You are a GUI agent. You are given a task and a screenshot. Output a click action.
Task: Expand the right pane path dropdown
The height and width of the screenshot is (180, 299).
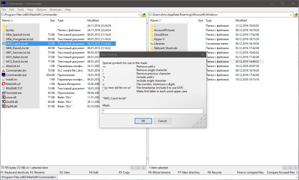coord(291,15)
